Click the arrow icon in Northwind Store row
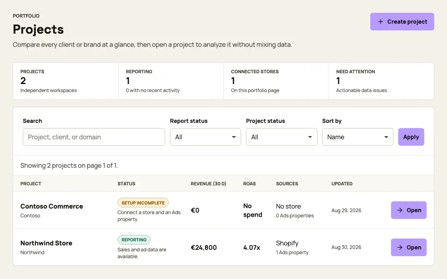 (400, 247)
